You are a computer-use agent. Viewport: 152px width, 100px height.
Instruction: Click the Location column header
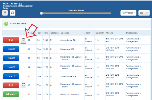coord(65,33)
